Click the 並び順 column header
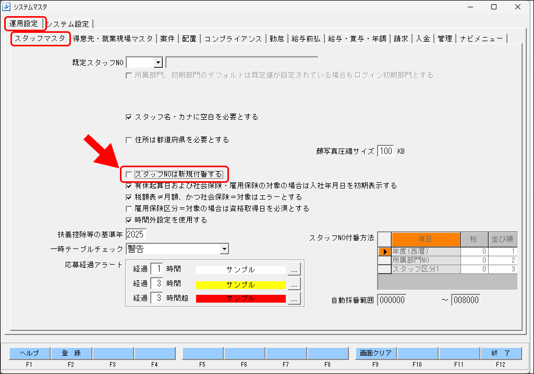 click(x=502, y=239)
